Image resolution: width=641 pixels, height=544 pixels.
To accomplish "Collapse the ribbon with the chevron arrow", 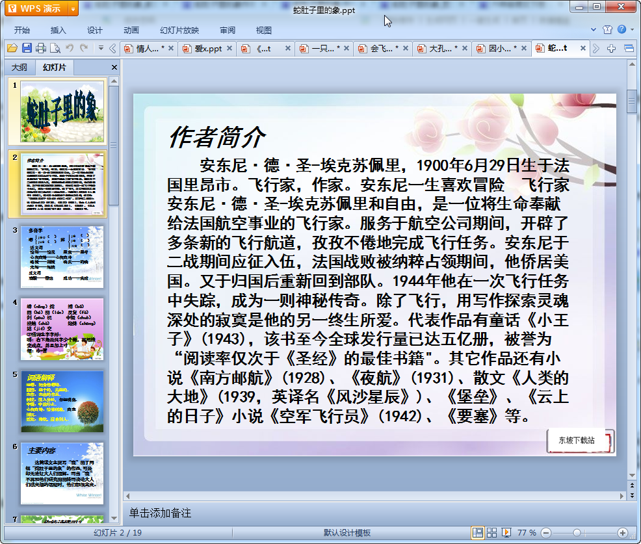I will click(x=594, y=29).
